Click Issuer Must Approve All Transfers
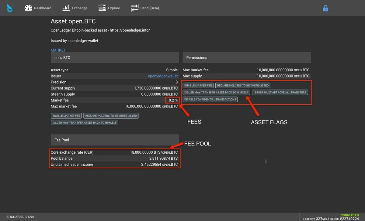This screenshot has height=221, width=365. (280, 92)
